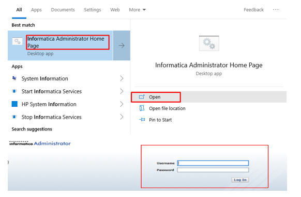
Task: Switch to the Web search tab
Action: (x=115, y=10)
